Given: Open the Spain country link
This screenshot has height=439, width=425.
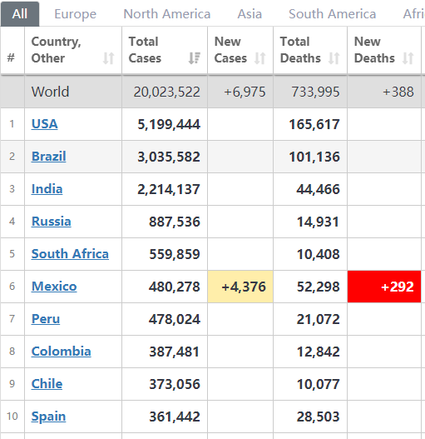Looking at the screenshot, I should 48,417.
